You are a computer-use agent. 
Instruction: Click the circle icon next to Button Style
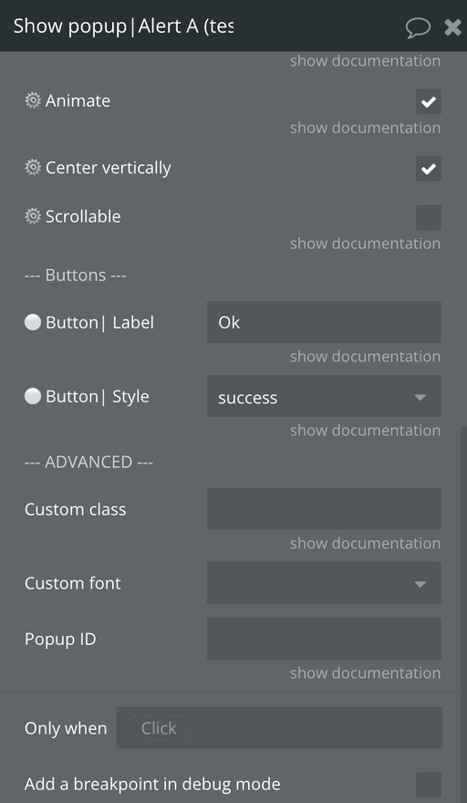click(33, 396)
